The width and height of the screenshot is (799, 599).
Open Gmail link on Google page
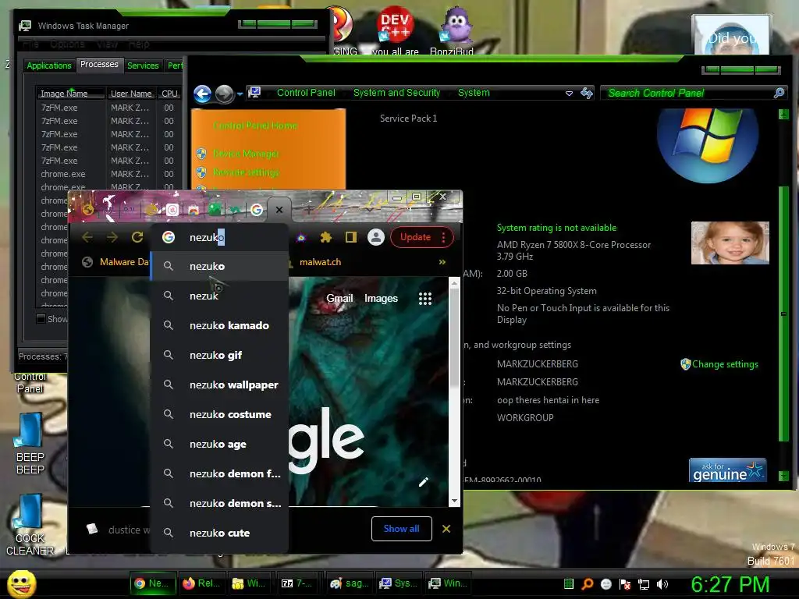point(339,299)
